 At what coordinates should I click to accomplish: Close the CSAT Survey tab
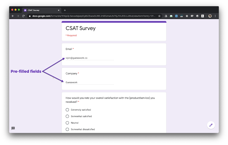tap(59, 10)
